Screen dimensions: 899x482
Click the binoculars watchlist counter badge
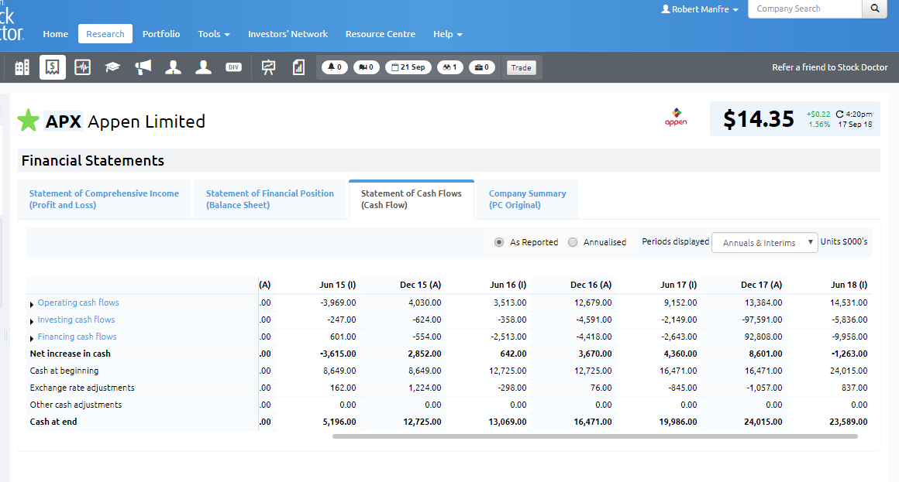[450, 67]
